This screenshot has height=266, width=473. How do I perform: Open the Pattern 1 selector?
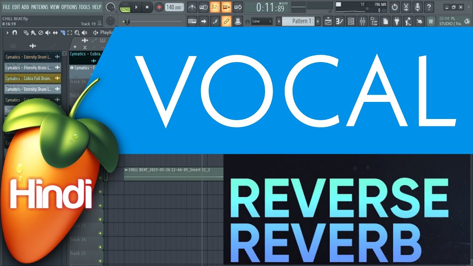click(x=299, y=21)
